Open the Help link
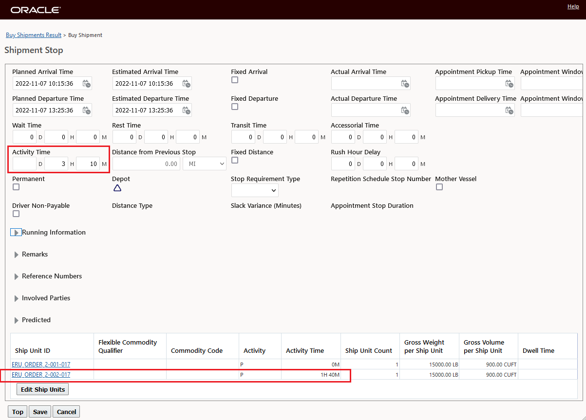The image size is (586, 420). [573, 6]
